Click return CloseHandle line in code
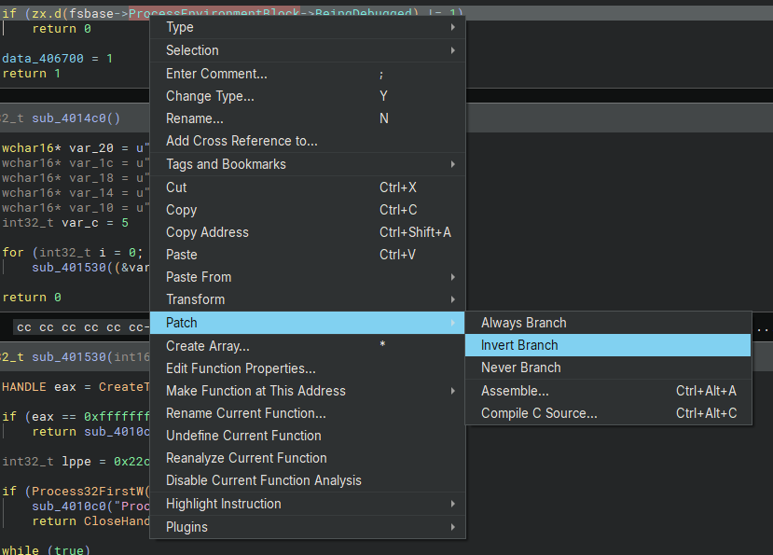The width and height of the screenshot is (773, 555). (x=90, y=521)
